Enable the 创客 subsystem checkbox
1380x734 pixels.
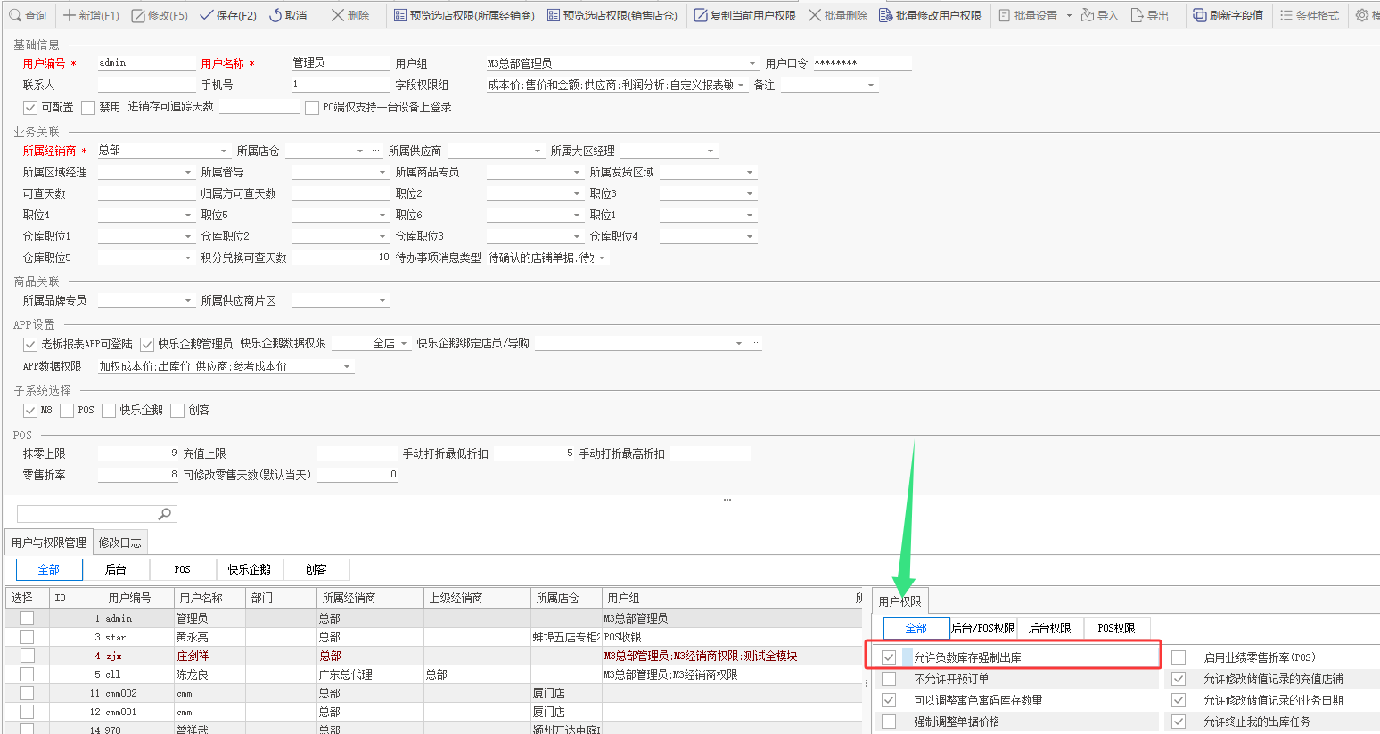[x=177, y=411]
